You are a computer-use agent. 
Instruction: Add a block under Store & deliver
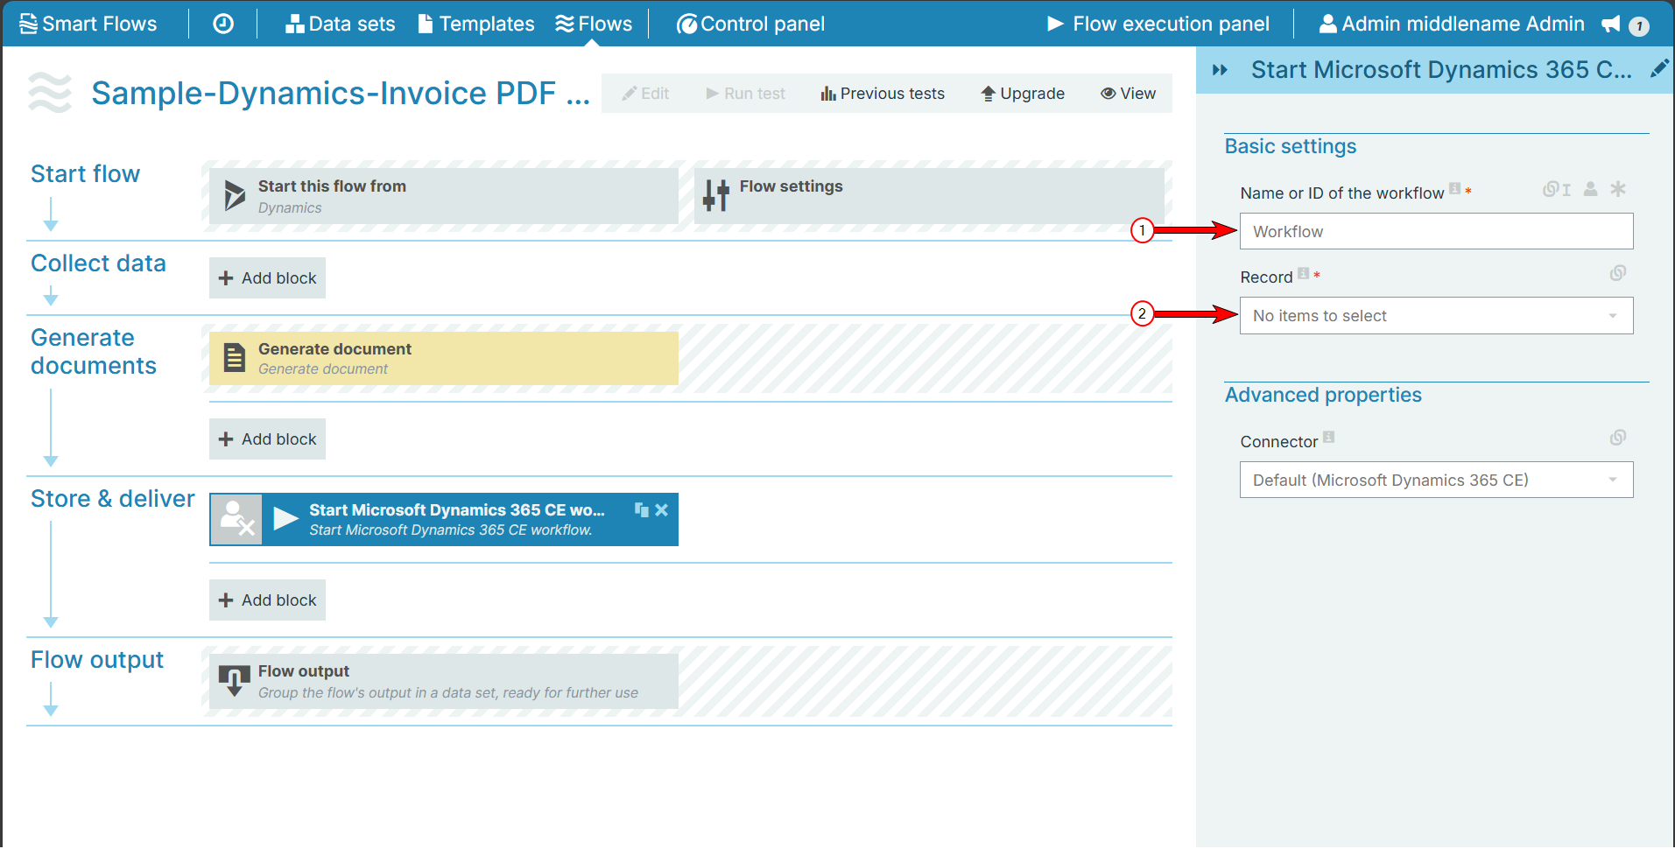(267, 600)
